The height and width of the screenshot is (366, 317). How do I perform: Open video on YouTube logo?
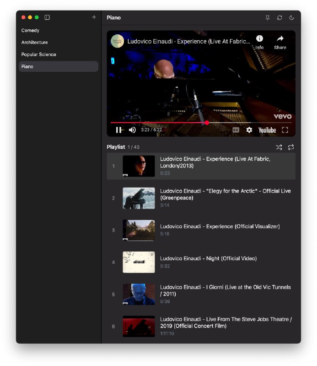click(267, 130)
